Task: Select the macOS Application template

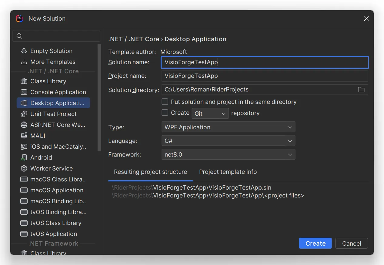Action: [x=57, y=190]
